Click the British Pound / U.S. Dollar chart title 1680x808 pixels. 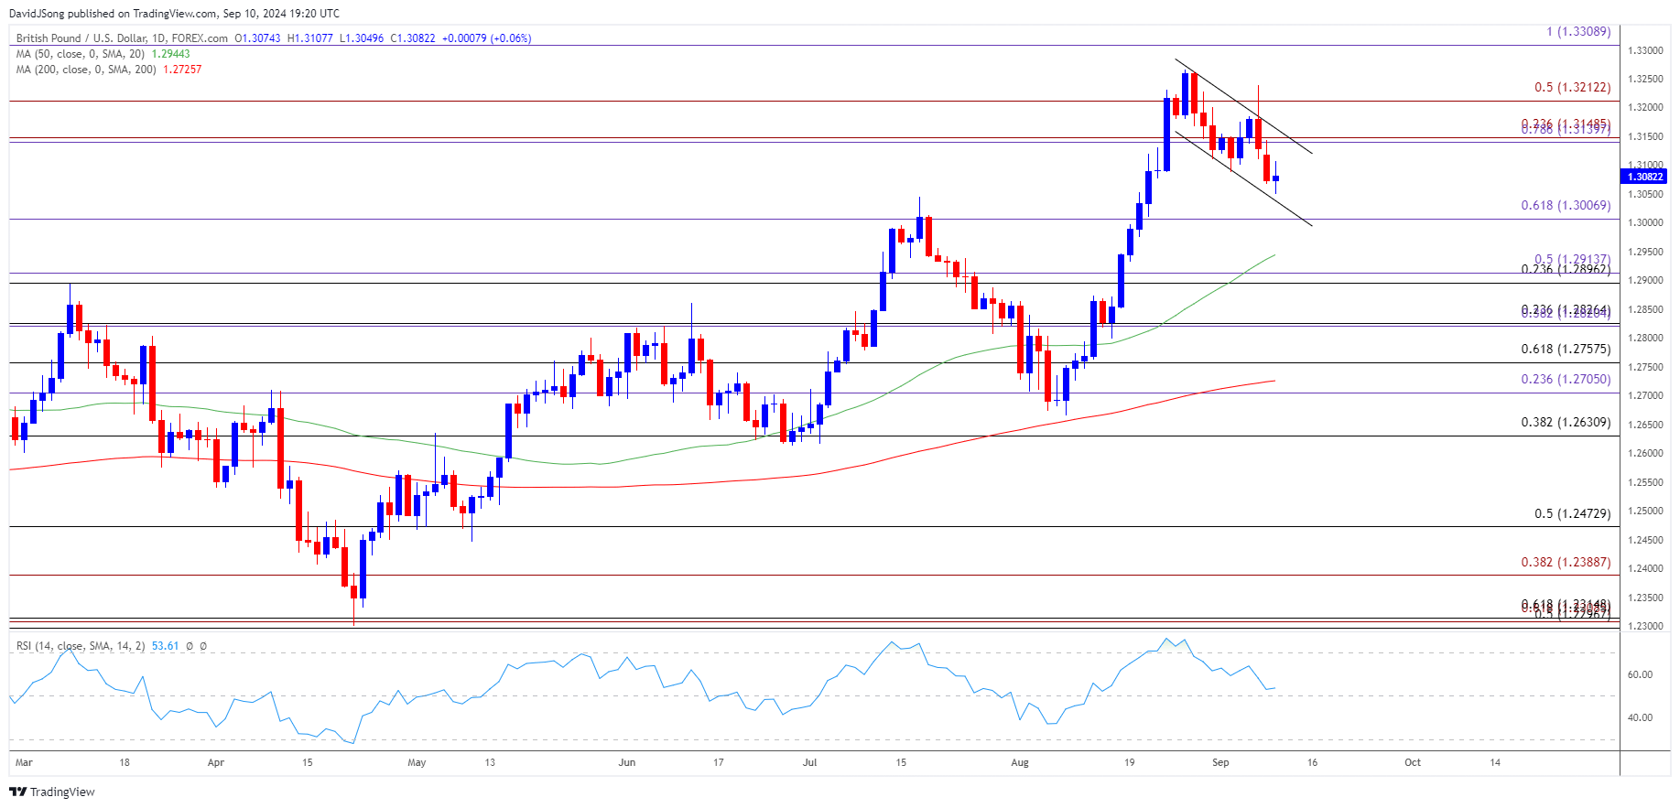[122, 38]
